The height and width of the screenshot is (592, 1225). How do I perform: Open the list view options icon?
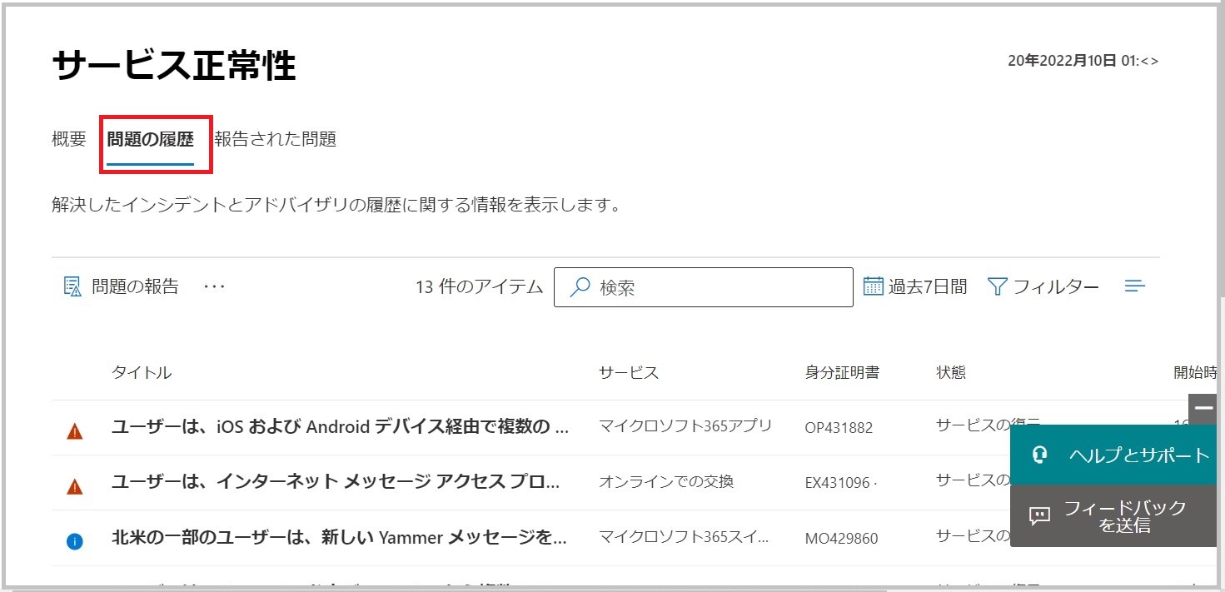[1134, 286]
